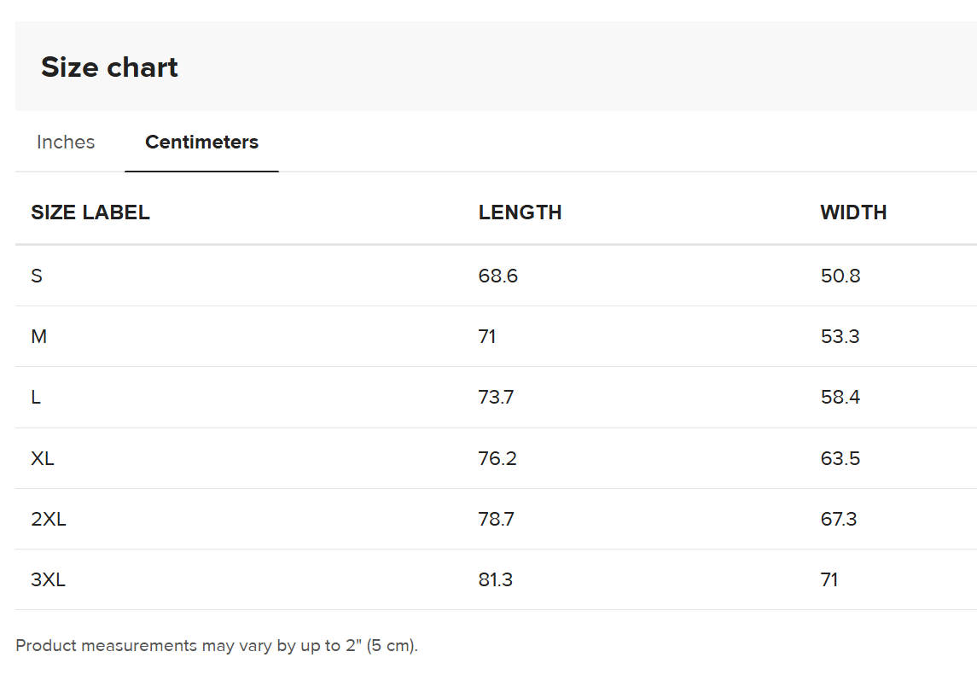Image resolution: width=977 pixels, height=698 pixels.
Task: Click the LENGTH column header
Action: click(520, 212)
